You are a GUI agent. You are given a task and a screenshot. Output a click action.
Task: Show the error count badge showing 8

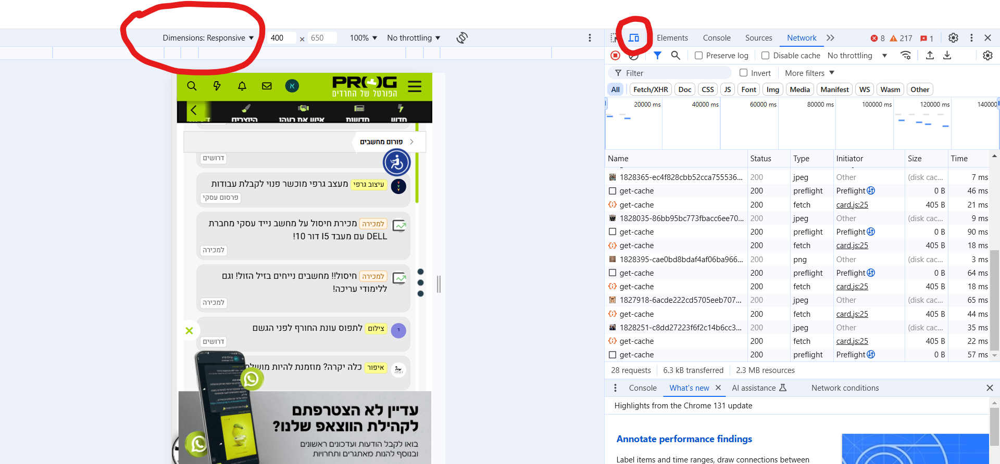tap(878, 38)
